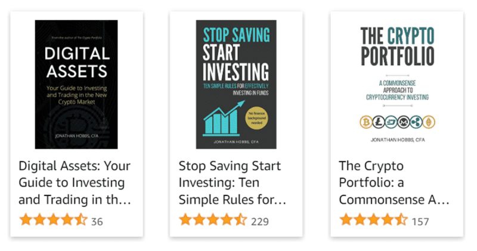Image resolution: width=477 pixels, height=251 pixels.
Task: Open the 157 reviews count
Action: pos(420,222)
